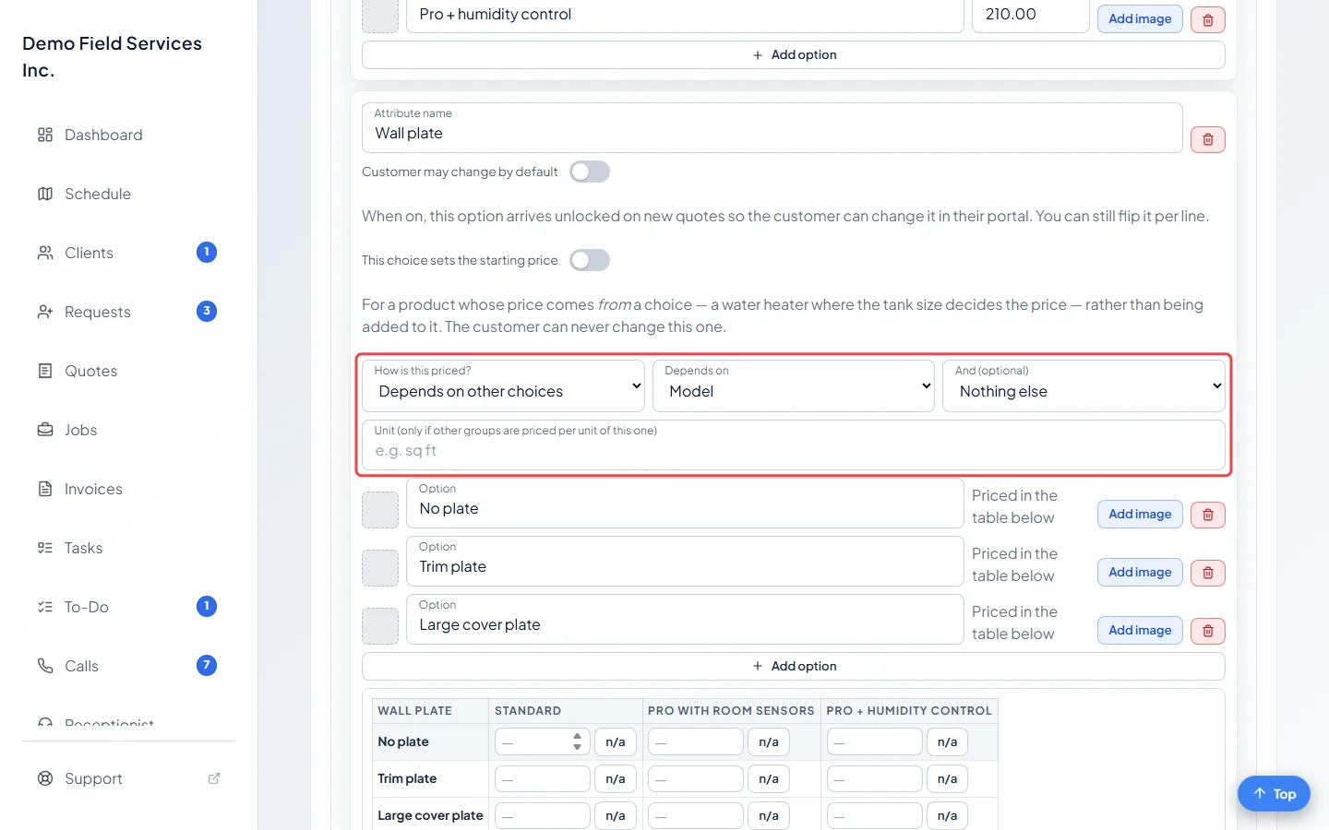This screenshot has height=830, width=1329.
Task: Click price field showing 210.00
Action: 1030,15
